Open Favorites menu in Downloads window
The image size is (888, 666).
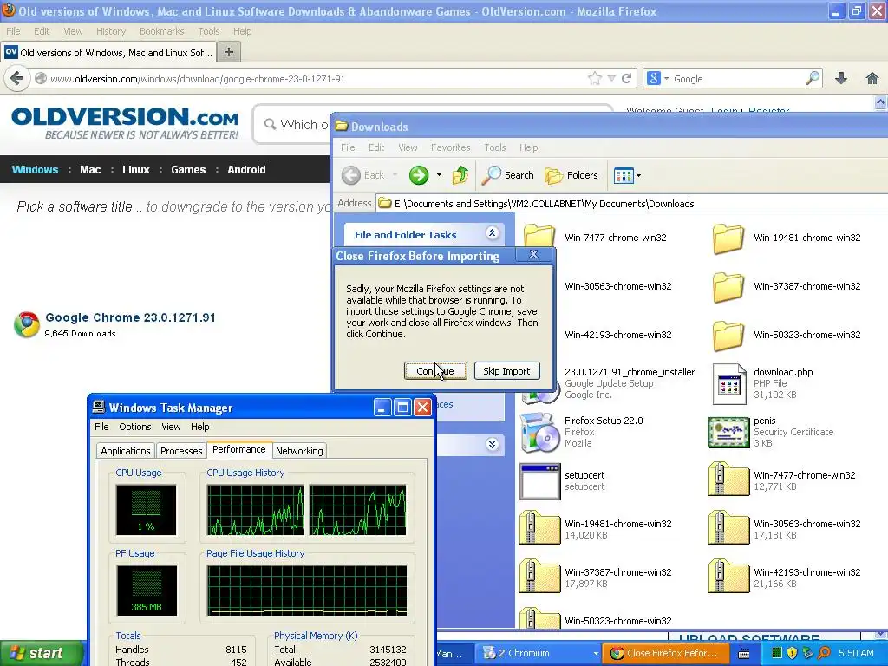tap(450, 147)
